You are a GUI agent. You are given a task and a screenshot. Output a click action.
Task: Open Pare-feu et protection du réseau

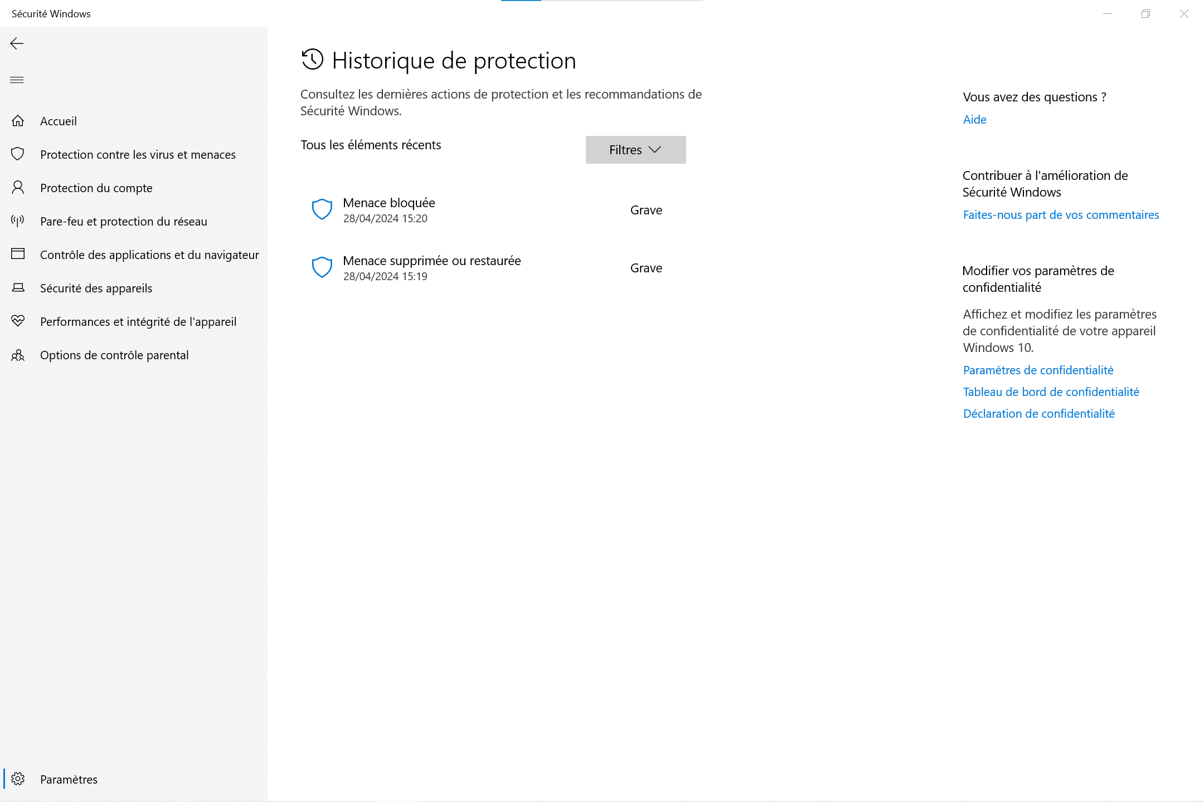pyautogui.click(x=123, y=221)
